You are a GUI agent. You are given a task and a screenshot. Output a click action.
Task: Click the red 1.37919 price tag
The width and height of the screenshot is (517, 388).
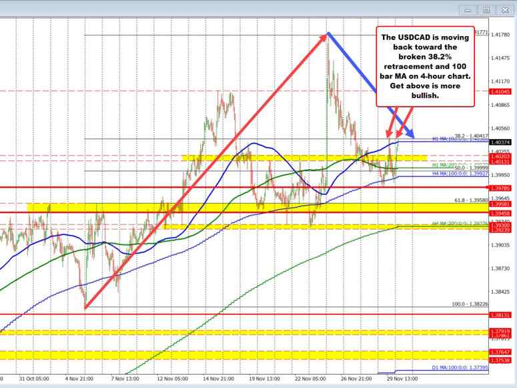coord(500,331)
